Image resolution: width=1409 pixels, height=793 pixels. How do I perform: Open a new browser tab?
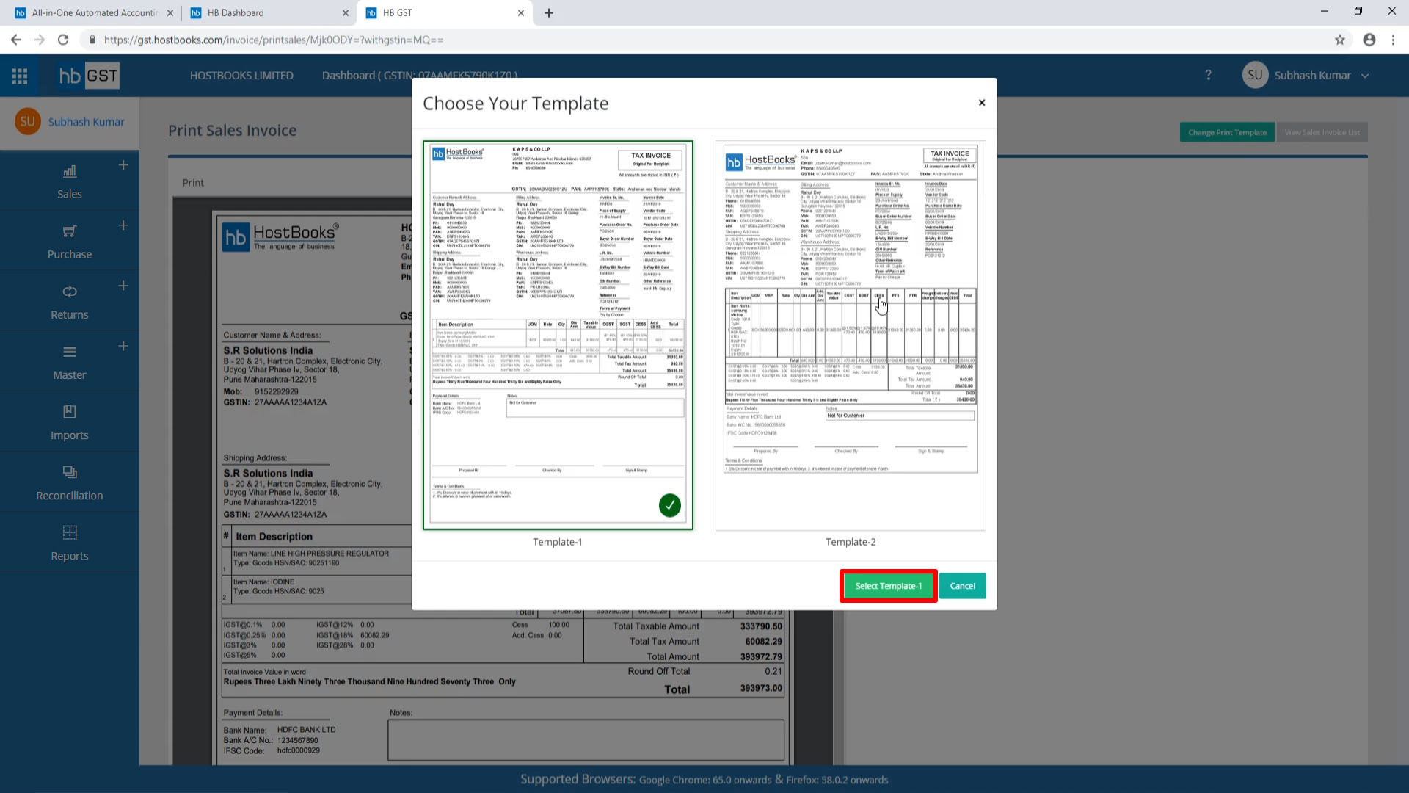[x=549, y=12]
